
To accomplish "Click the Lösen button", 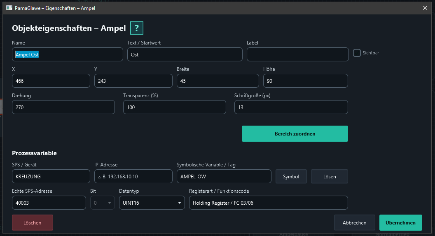I will [x=329, y=176].
